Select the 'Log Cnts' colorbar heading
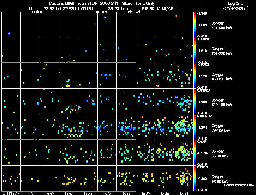This screenshot has width=256, height=195. 236,4
